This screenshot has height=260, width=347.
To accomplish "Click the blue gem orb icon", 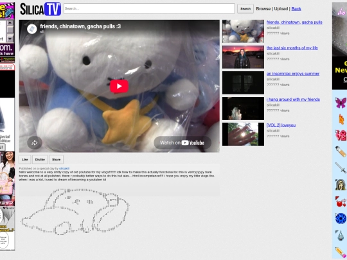I will 341,218.
